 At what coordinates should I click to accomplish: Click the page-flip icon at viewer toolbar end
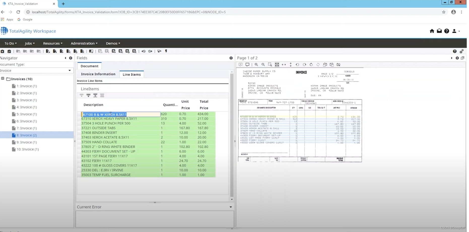338,65
